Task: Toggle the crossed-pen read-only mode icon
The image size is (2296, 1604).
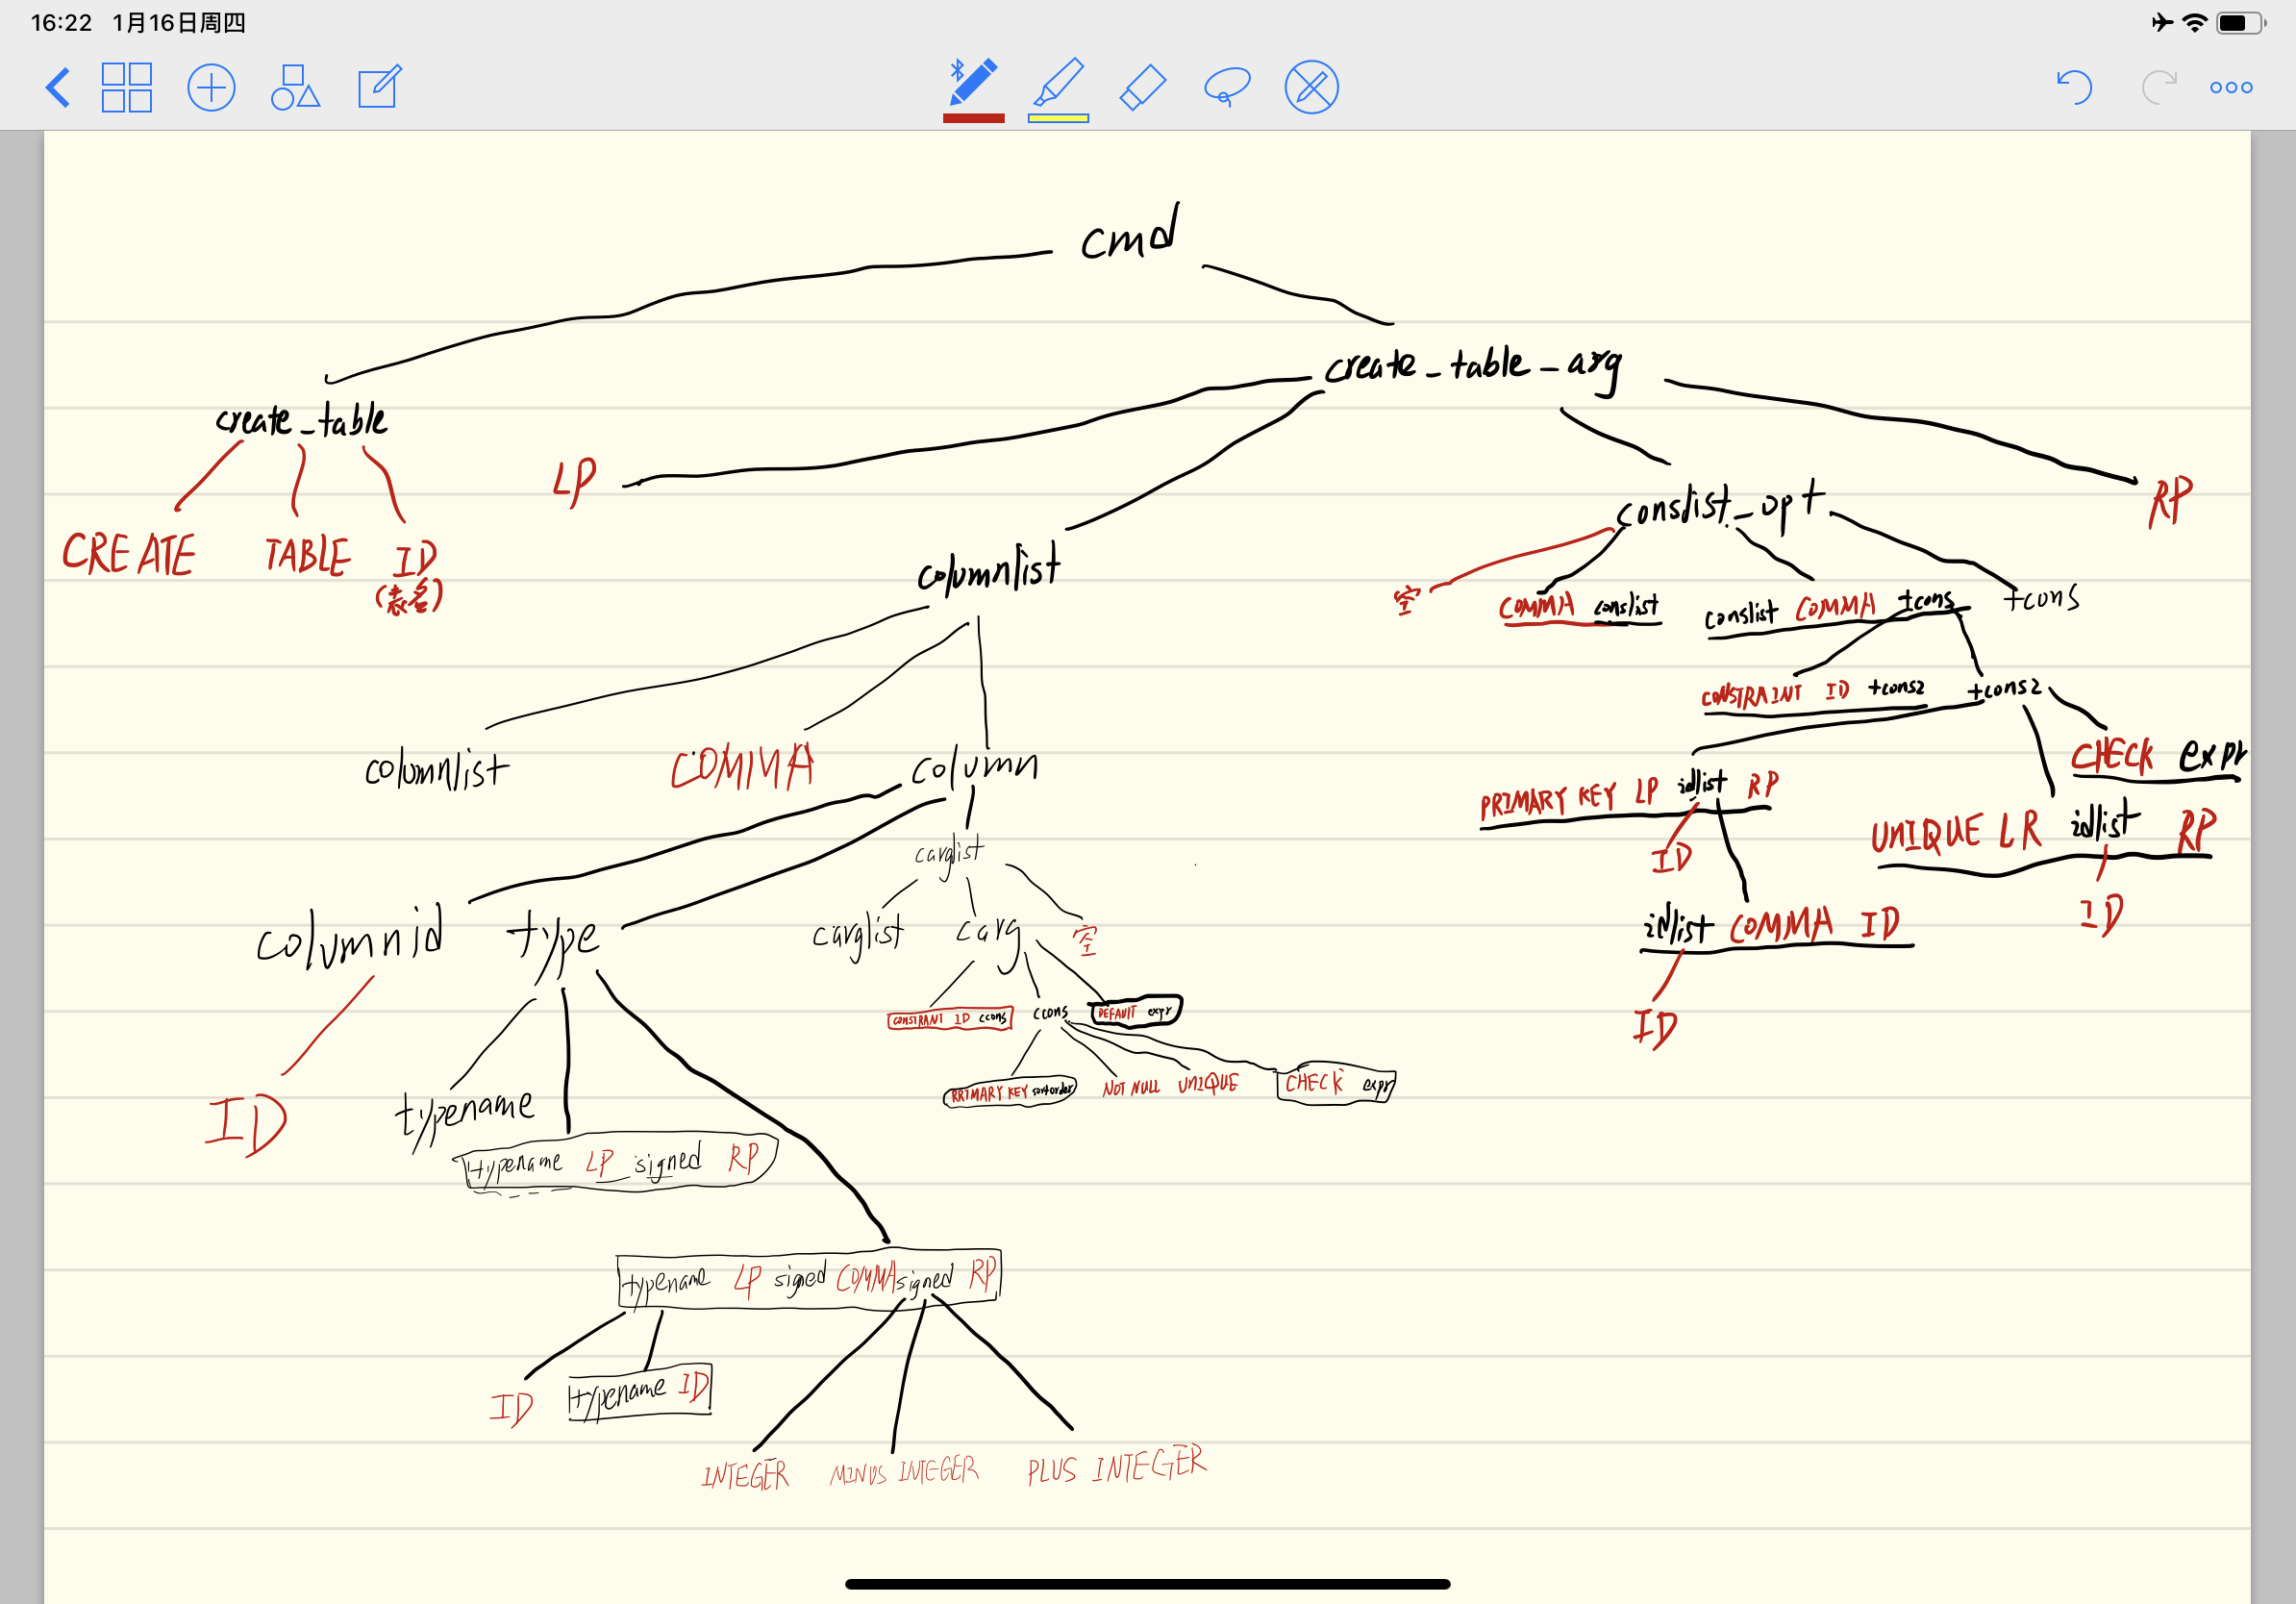Action: point(1311,87)
